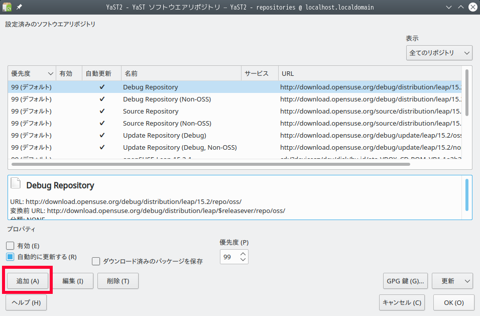The width and height of the screenshot is (480, 316).
Task: Click the blue scrollbar in repository details pane
Action: click(467, 195)
